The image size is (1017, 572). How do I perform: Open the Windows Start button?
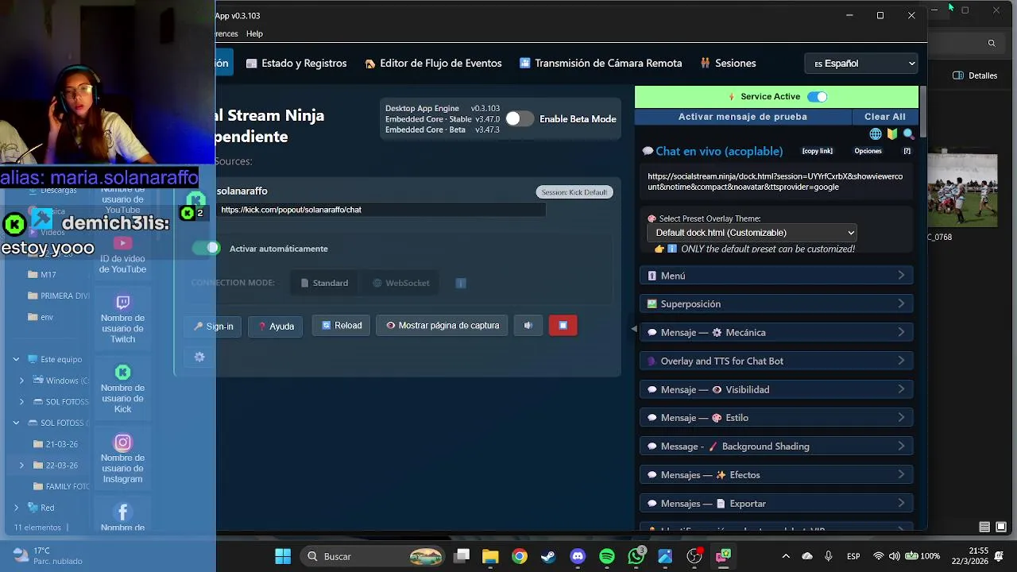[x=283, y=556]
